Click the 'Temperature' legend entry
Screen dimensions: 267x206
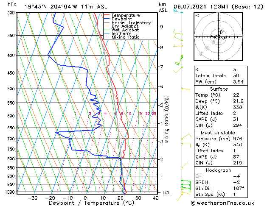pos(126,15)
